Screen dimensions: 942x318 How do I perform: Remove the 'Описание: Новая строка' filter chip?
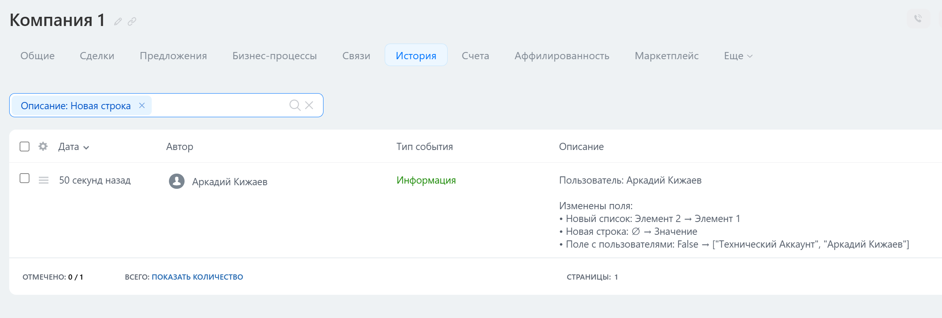(x=142, y=106)
